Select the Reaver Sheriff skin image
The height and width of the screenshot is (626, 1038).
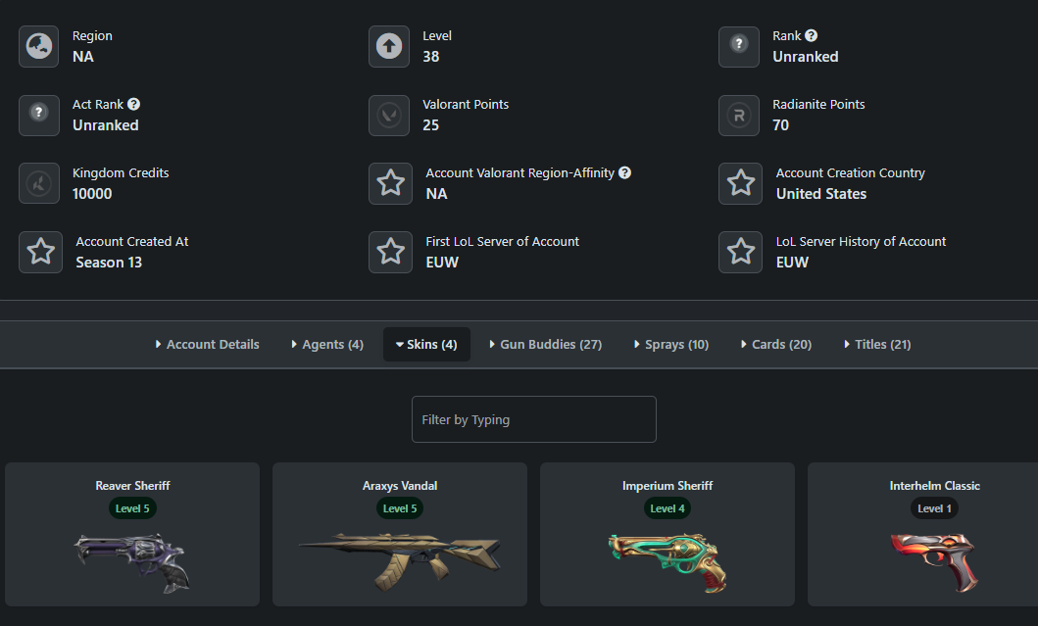132,563
